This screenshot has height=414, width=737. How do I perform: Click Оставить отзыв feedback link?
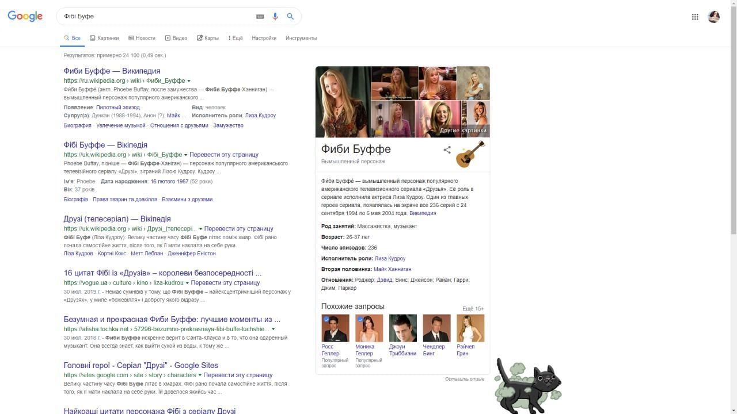point(465,379)
